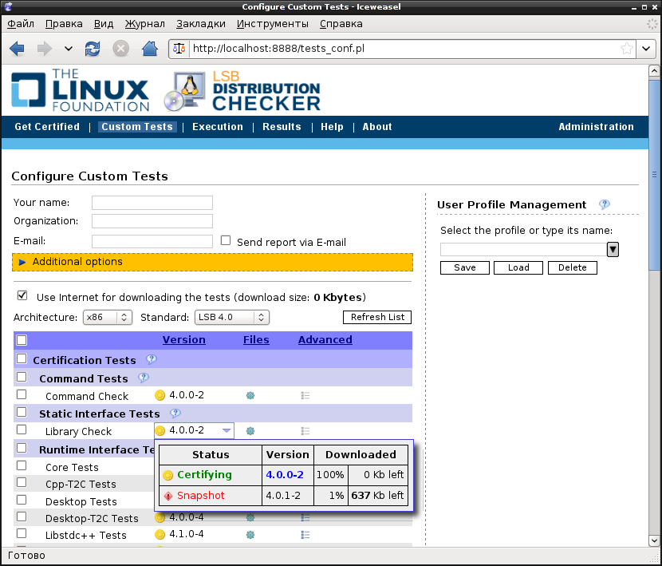Screen dimensions: 662x566
Task: Sort by the Version column link
Action: (184, 340)
